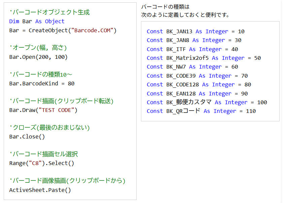Viewport: 286px width, 203px height.
Task: Click the BK_CODE39 constant line
Action: click(197, 76)
